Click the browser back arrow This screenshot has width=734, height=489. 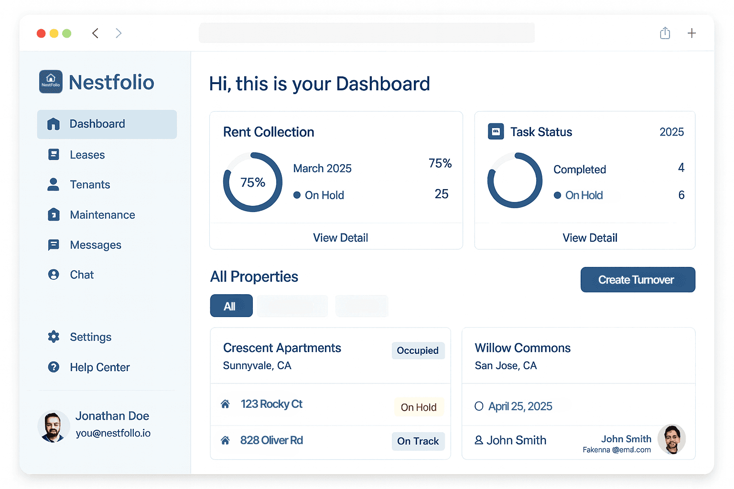click(95, 33)
